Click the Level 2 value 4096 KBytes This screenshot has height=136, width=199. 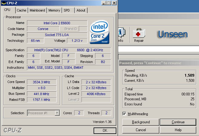click(96, 94)
